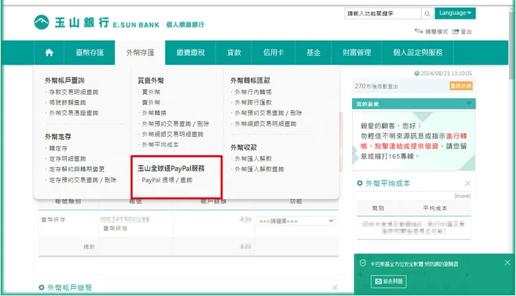
Task: Click the 重新計時 reset timer button
Action: pyautogui.click(x=461, y=86)
